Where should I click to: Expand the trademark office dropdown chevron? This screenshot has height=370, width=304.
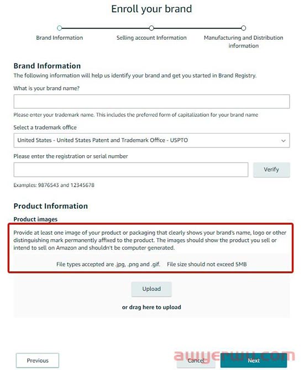pyautogui.click(x=283, y=141)
